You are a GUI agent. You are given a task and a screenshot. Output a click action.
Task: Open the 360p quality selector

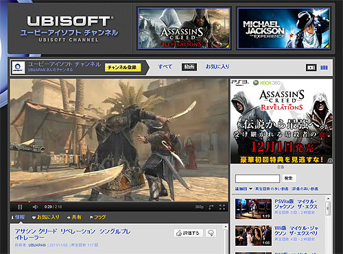click(199, 207)
